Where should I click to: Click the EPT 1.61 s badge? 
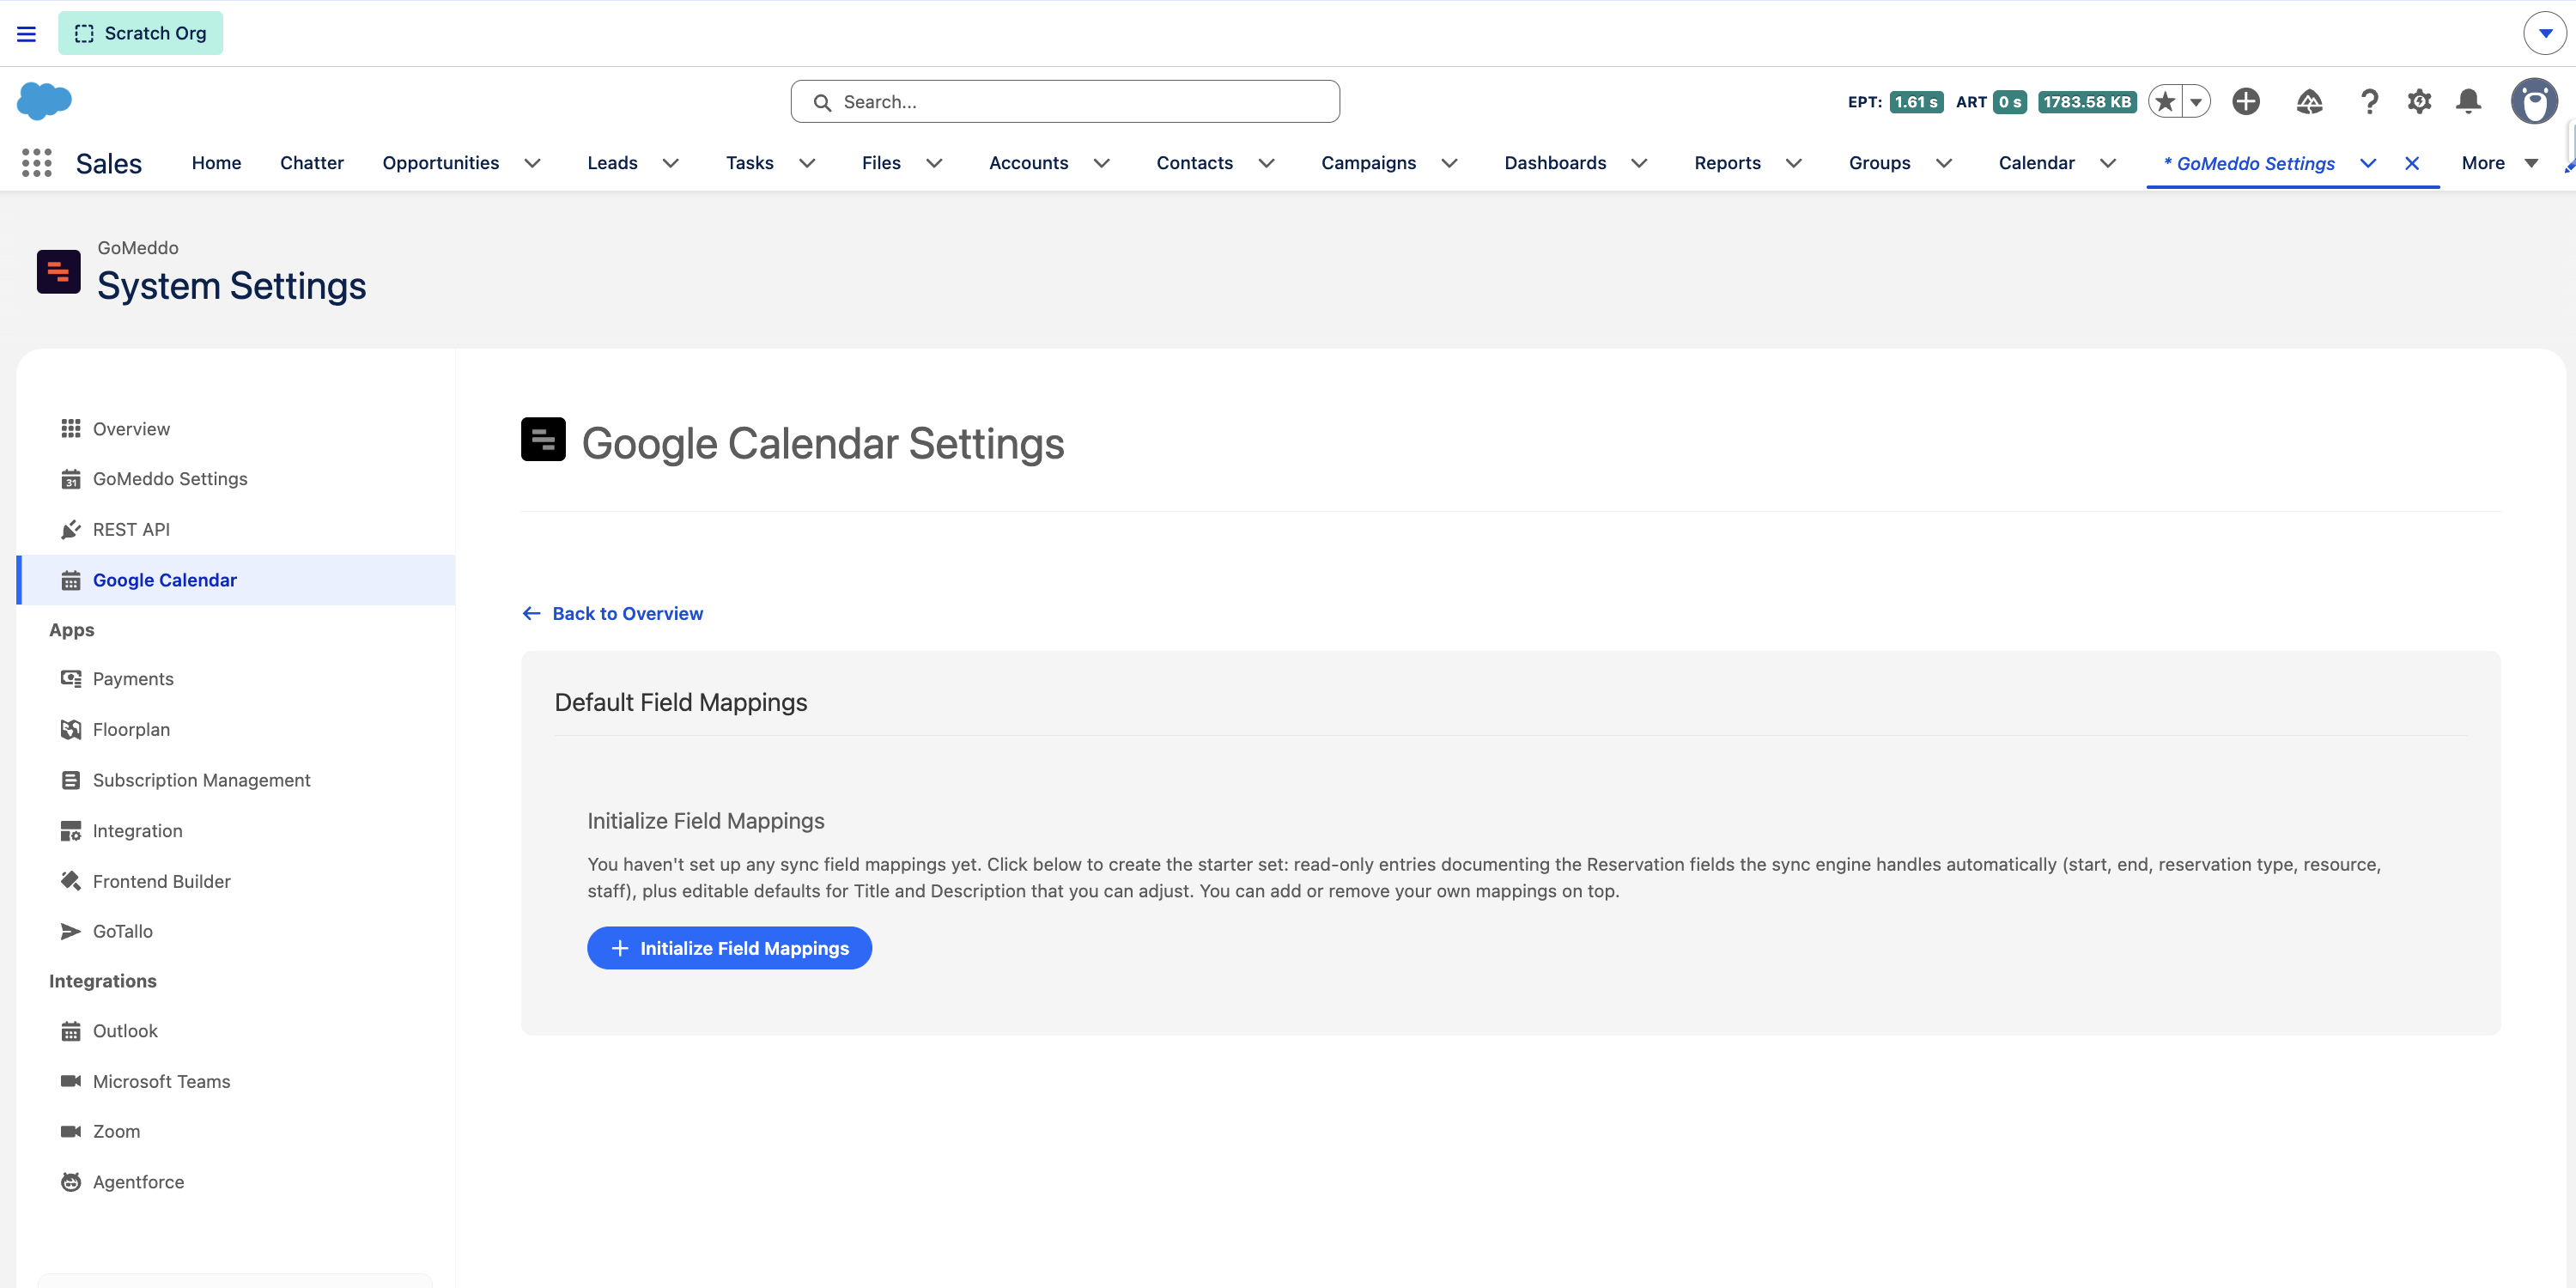coord(1916,102)
